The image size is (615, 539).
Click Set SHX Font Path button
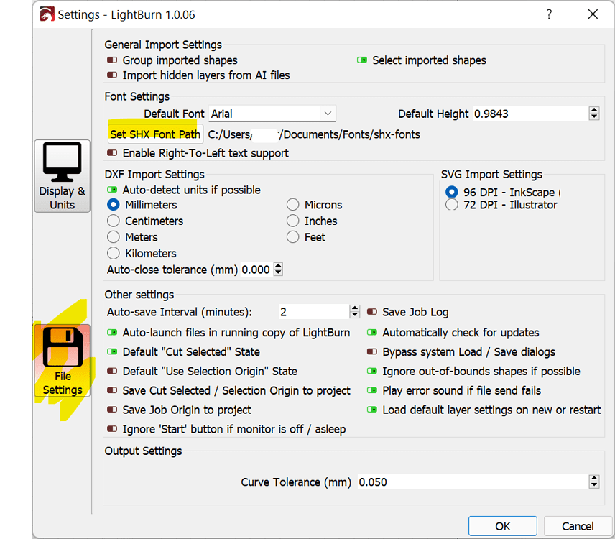coord(155,134)
